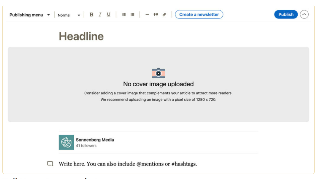Click the Create a newsletter button
318x179 pixels.
pyautogui.click(x=199, y=14)
